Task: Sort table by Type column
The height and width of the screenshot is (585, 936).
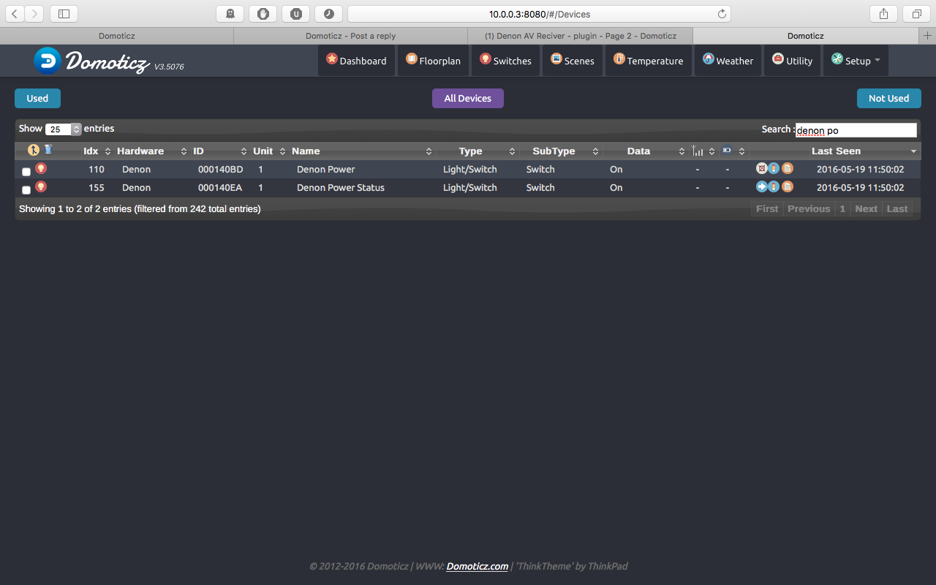Action: 478,151
